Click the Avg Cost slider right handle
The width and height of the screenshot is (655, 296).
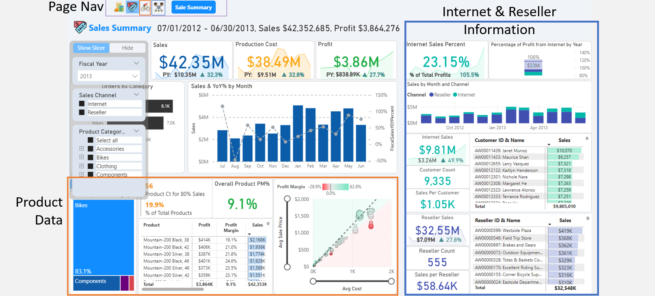coord(391,281)
